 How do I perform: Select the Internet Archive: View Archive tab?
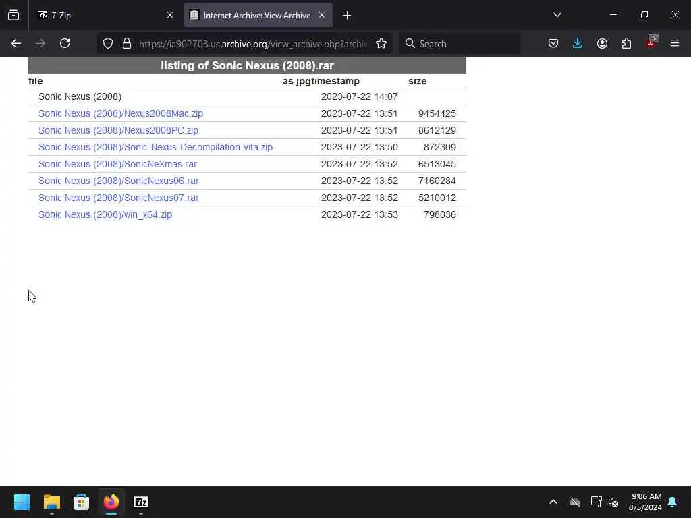pos(258,16)
